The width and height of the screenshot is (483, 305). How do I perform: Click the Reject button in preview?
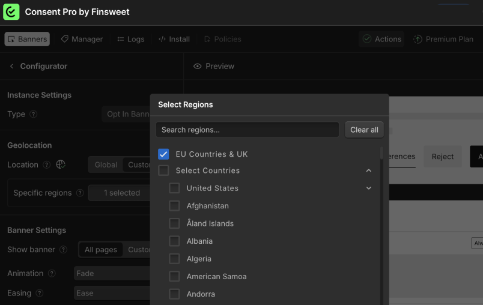pos(443,157)
